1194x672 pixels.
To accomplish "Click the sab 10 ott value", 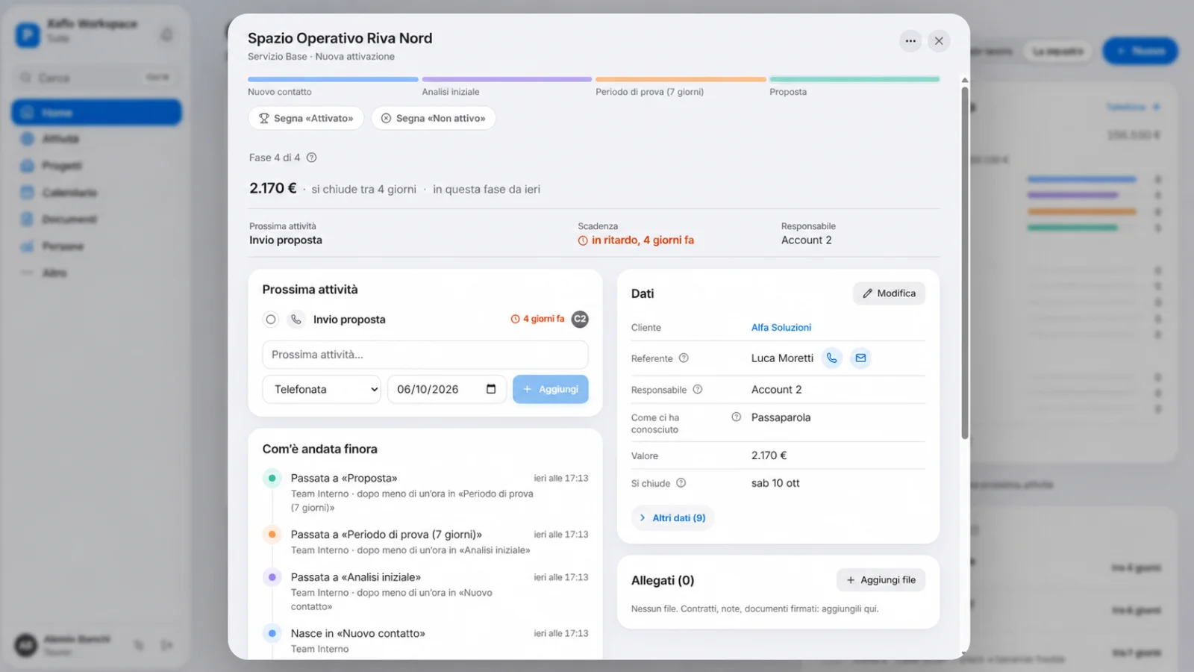I will pyautogui.click(x=775, y=483).
